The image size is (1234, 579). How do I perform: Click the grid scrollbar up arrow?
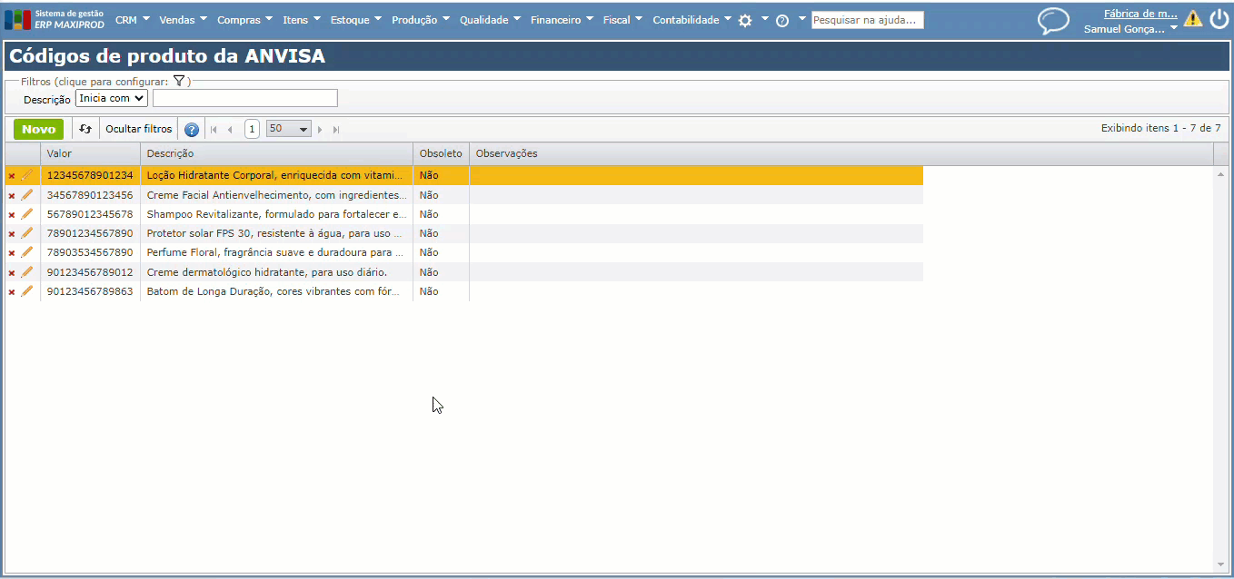[x=1219, y=173]
